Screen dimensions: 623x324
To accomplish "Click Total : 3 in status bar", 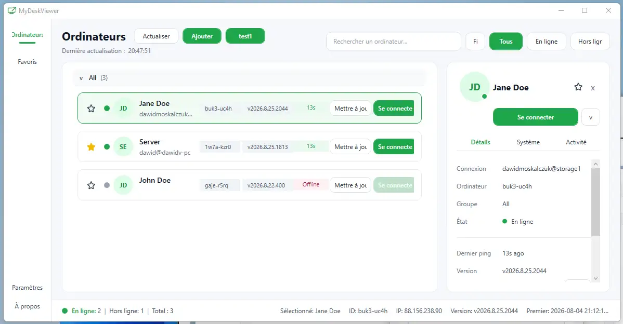I will click(x=162, y=311).
